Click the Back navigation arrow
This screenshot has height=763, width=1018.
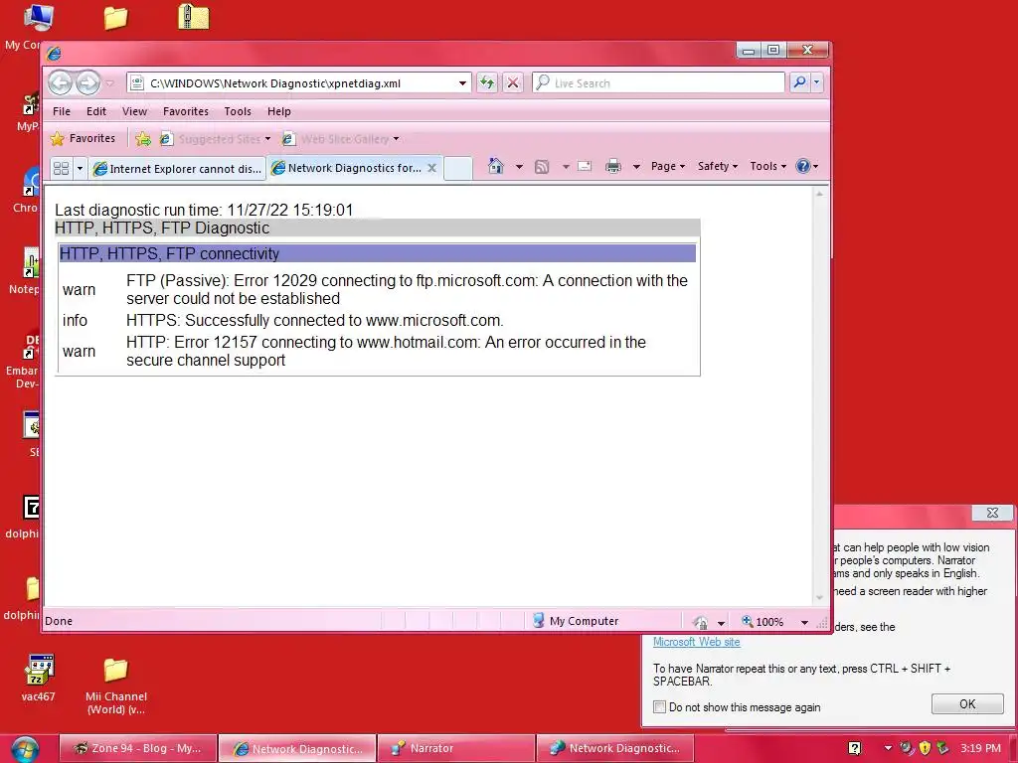[x=61, y=83]
